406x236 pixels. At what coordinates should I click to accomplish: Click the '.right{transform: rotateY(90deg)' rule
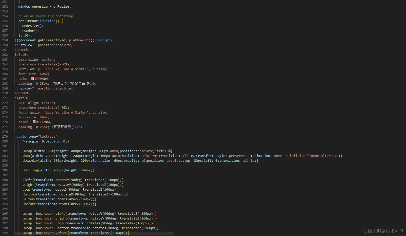pyautogui.click(x=73, y=185)
